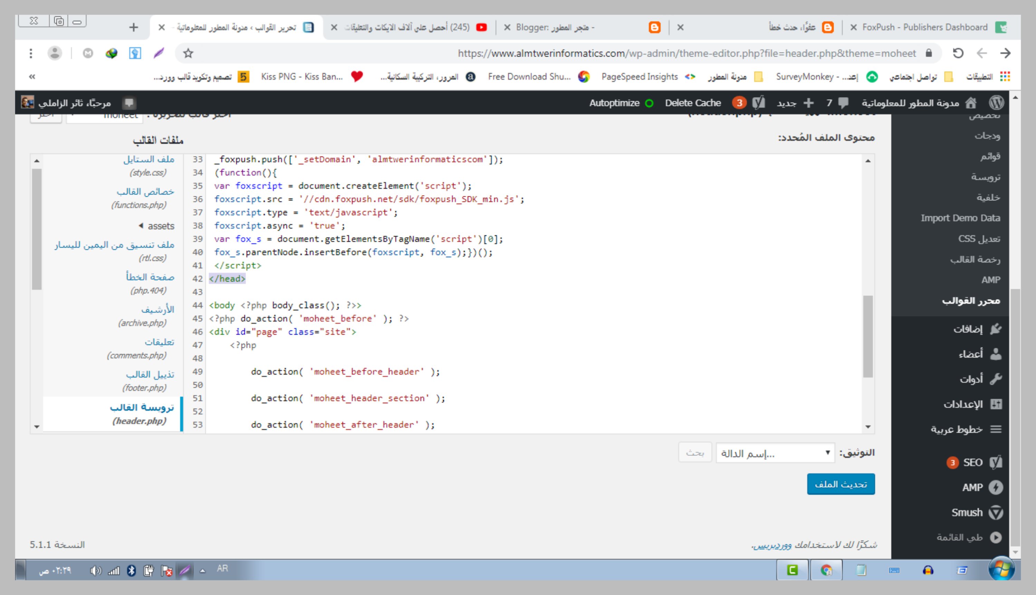Click the green Camtasia taskbar icon
The width and height of the screenshot is (1036, 595).
(792, 570)
